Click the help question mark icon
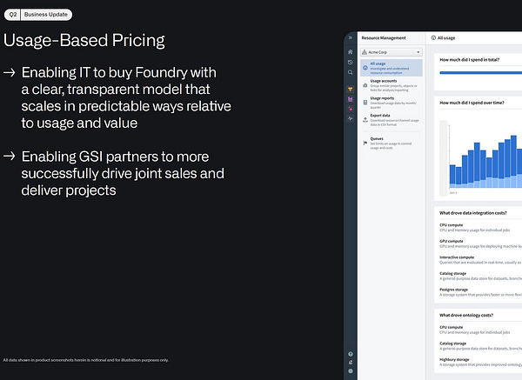The height and width of the screenshot is (380, 522). coord(351,354)
